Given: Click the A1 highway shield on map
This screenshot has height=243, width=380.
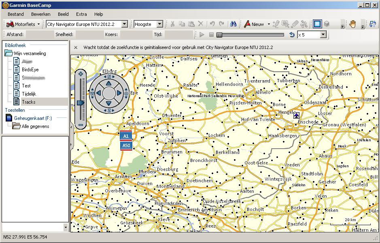Looking at the screenshot, I should [126, 136].
